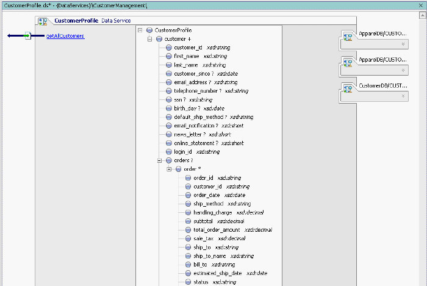Viewport: 427px width, 286px height.
Task: Select the default_ship_method element icon
Action: point(169,117)
